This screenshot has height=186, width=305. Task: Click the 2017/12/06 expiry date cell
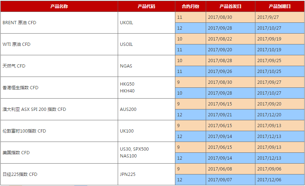269,180
